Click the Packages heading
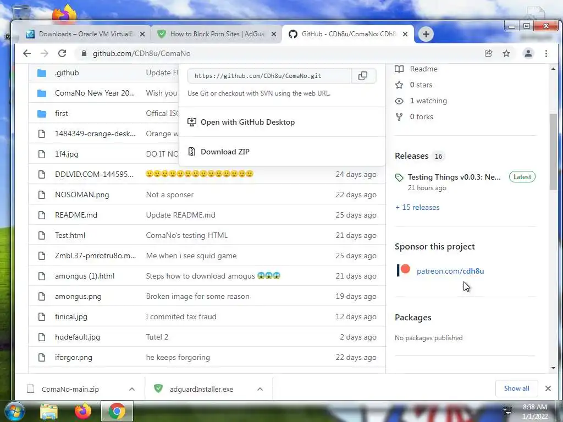The width and height of the screenshot is (563, 422). pos(413,318)
